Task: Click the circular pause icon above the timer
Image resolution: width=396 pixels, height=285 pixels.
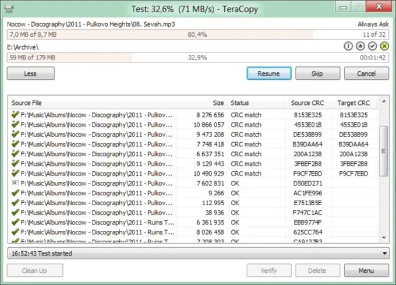Action: coord(349,46)
